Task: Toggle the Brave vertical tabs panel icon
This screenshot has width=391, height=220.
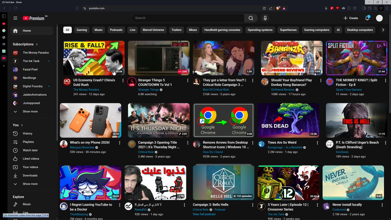Action: (x=4, y=16)
